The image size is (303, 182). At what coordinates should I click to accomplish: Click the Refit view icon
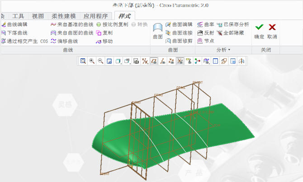(x=83, y=61)
